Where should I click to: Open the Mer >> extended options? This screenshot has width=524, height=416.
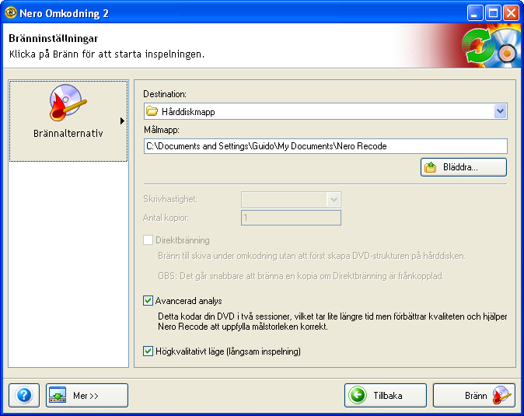point(87,395)
